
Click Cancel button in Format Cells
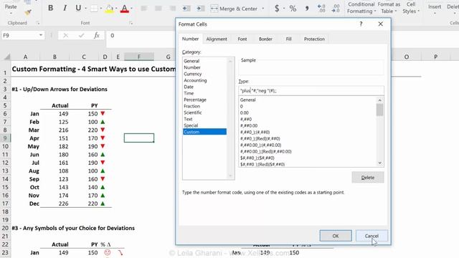pos(372,236)
